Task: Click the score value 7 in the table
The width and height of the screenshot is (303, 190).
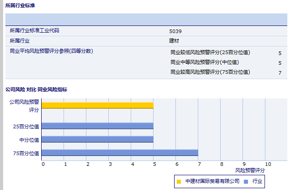Action: tap(280, 73)
